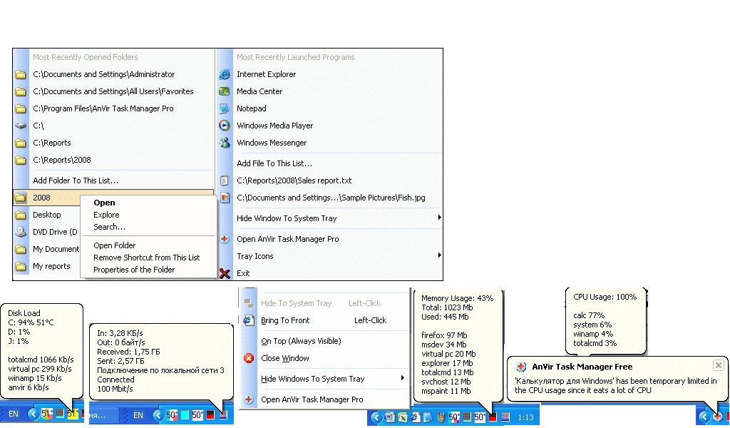Click the taskbar chevron to show hidden icons
730x428 pixels.
click(376, 416)
